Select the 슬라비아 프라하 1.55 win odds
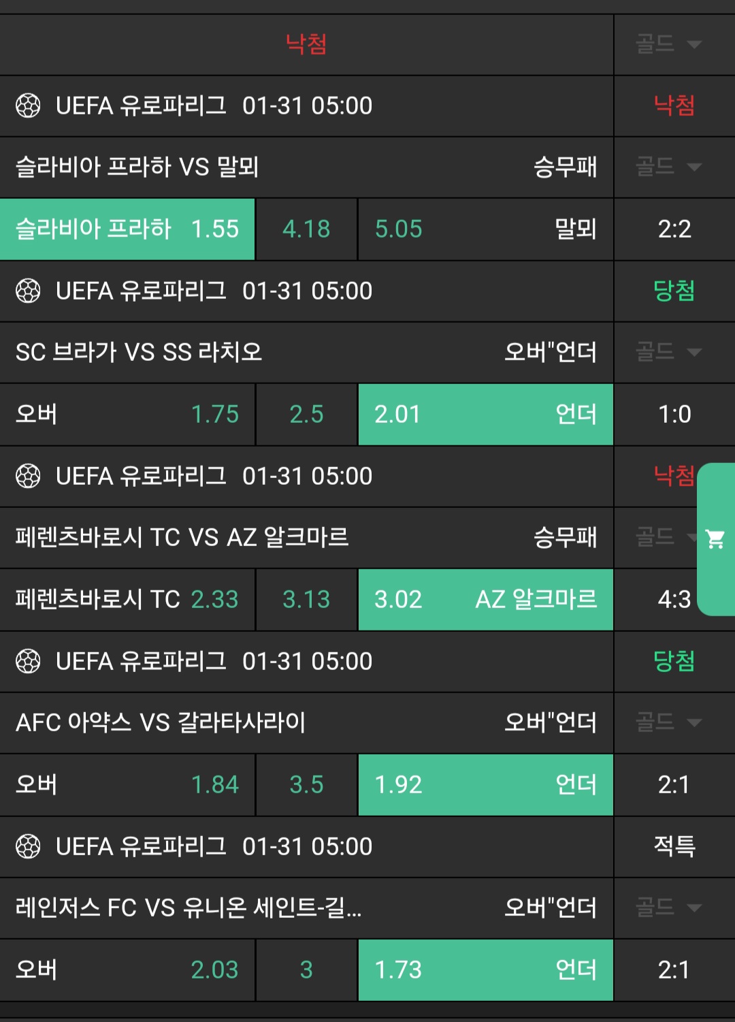735x1022 pixels. [127, 229]
